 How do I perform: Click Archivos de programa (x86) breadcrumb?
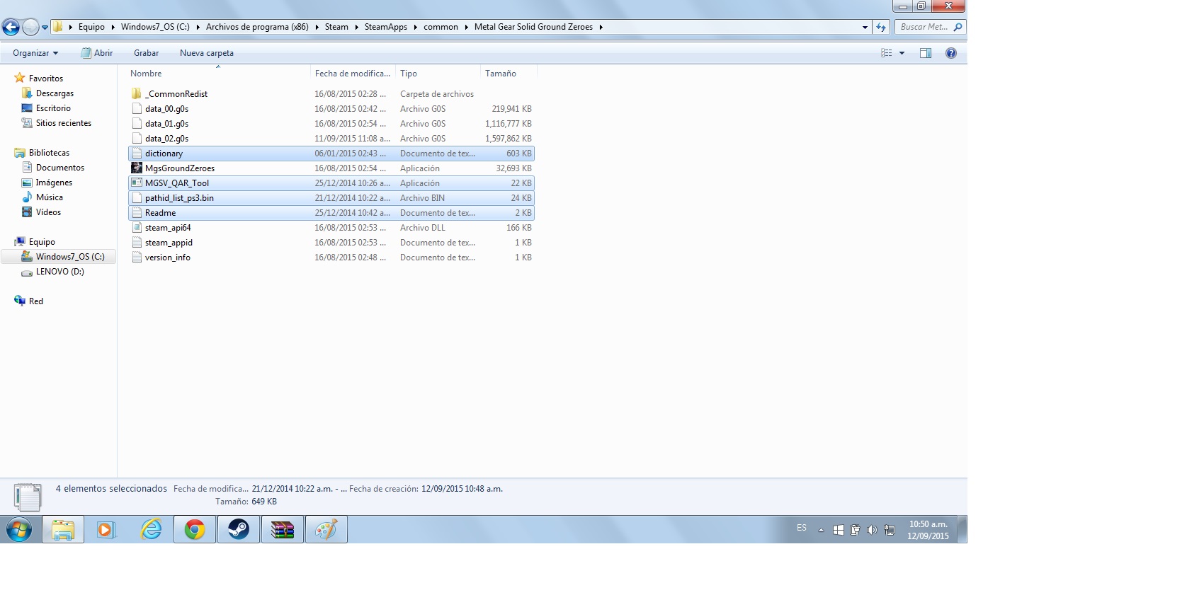257,27
